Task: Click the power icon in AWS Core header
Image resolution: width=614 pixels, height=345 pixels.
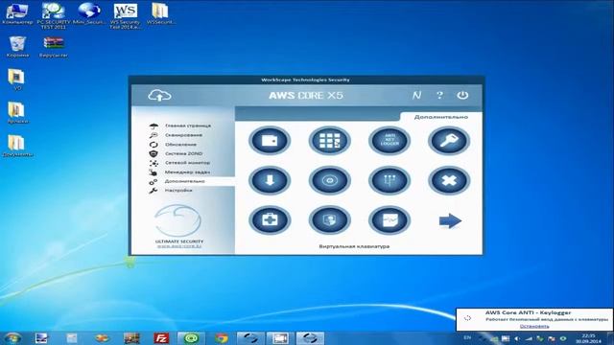Action: [x=462, y=95]
